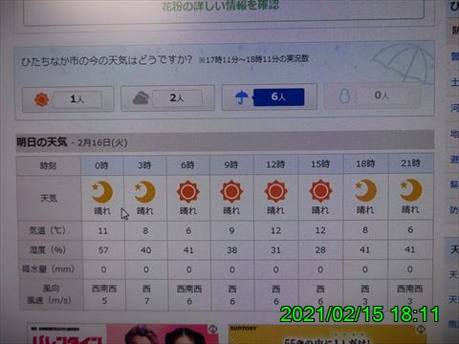The image size is (459, 344).
Task: Click the 0時 moon weather icon
Action: [x=102, y=192]
